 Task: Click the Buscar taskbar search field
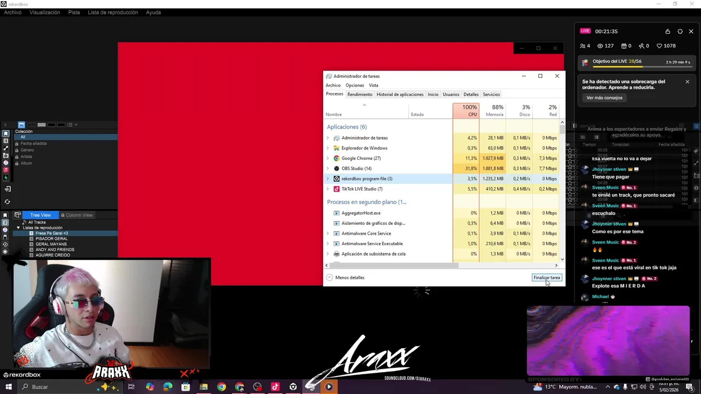pyautogui.click(x=71, y=387)
